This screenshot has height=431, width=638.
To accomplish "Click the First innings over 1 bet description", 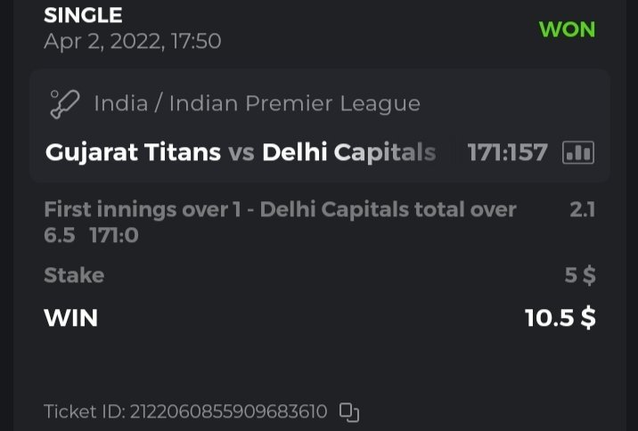I will click(280, 209).
